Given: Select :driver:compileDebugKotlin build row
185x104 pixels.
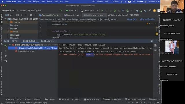Looking at the screenshot, I should coord(33,48).
